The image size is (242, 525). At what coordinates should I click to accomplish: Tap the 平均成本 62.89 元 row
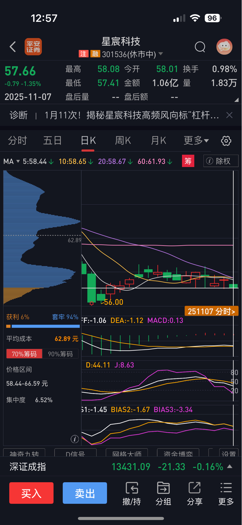coord(42,339)
